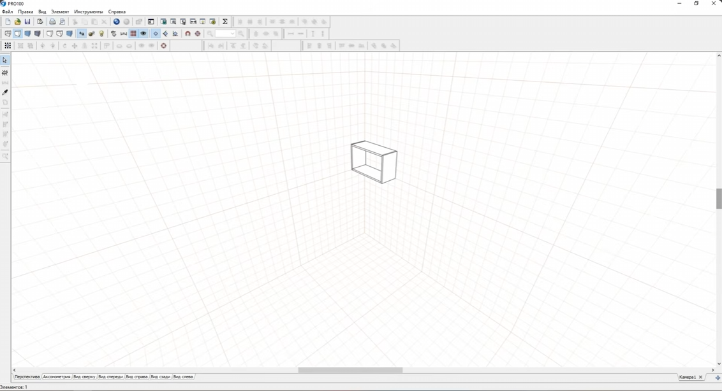This screenshot has height=391, width=722.
Task: Click the red magnet snap icon
Action: tap(188, 34)
